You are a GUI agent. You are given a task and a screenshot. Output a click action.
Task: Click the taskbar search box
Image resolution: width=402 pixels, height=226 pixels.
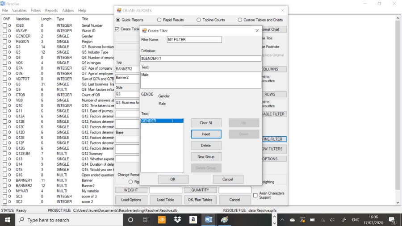pos(69,220)
